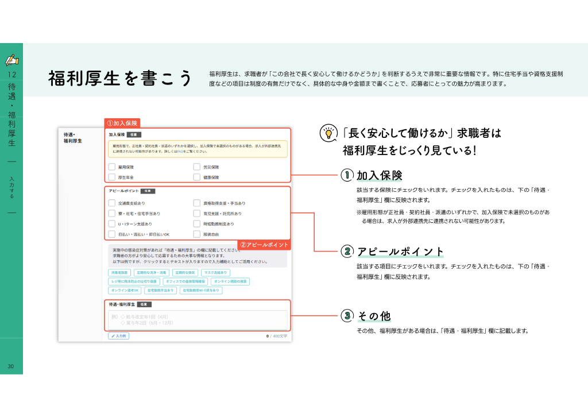Tick the 厚生年金 checkbox

112,177
